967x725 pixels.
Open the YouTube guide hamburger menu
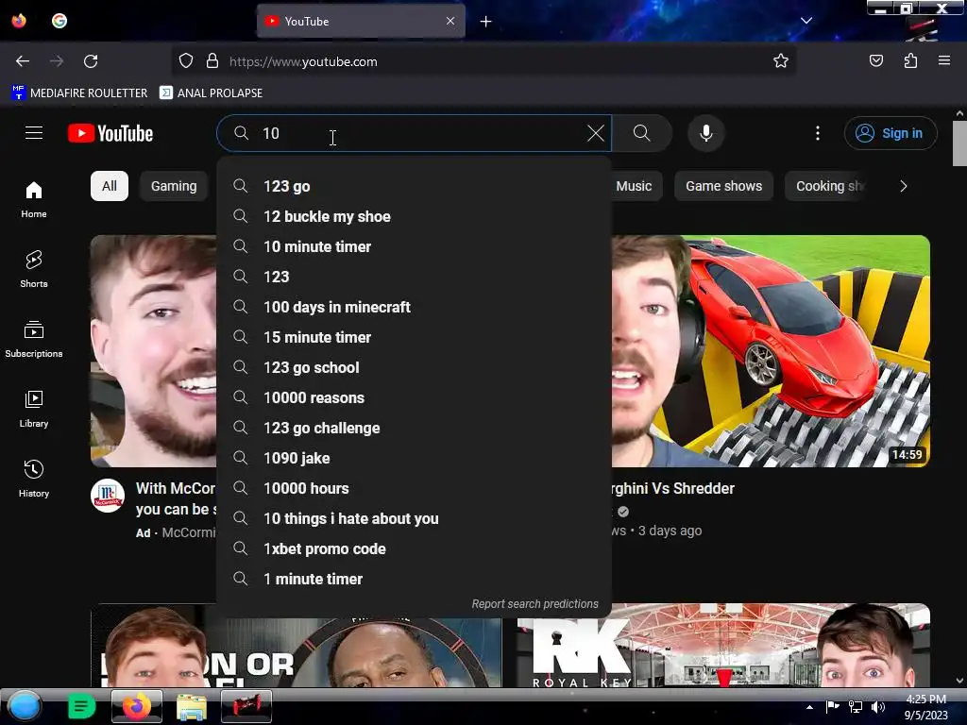coord(34,133)
